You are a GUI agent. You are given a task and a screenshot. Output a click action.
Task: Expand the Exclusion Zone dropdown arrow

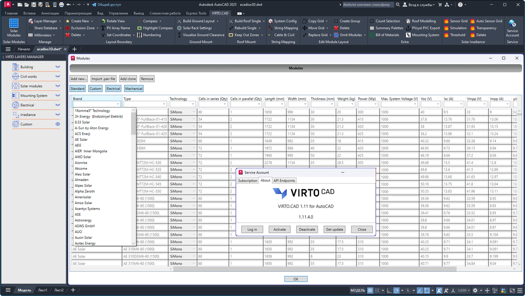click(x=98, y=28)
